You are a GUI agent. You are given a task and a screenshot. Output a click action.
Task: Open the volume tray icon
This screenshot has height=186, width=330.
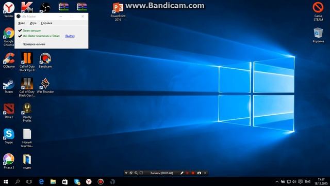[294, 181]
